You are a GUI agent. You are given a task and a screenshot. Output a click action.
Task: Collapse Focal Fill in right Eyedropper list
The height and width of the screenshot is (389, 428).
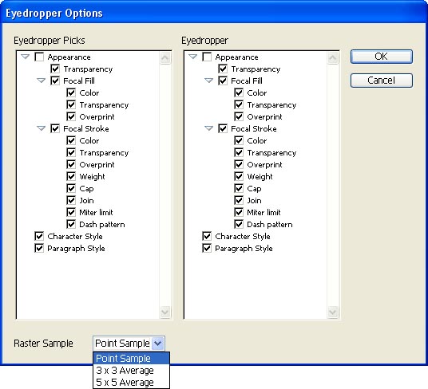pos(209,81)
